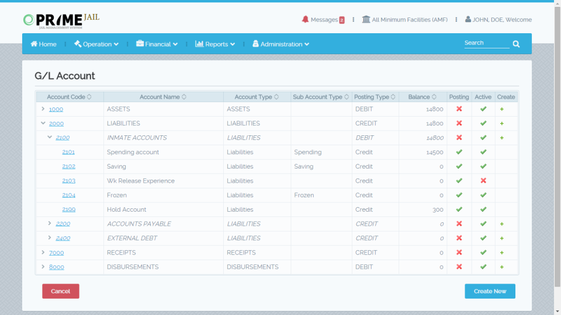Open account code 2104 link
This screenshot has height=315, width=561.
pos(69,195)
